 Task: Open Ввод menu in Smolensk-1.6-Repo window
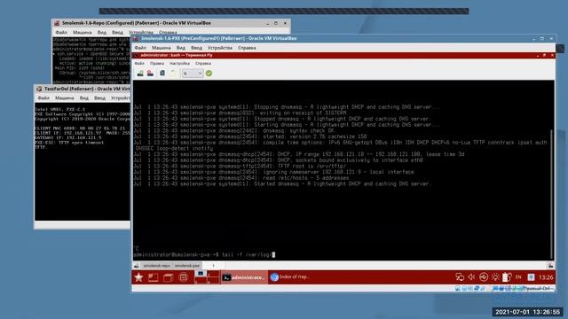pos(117,32)
